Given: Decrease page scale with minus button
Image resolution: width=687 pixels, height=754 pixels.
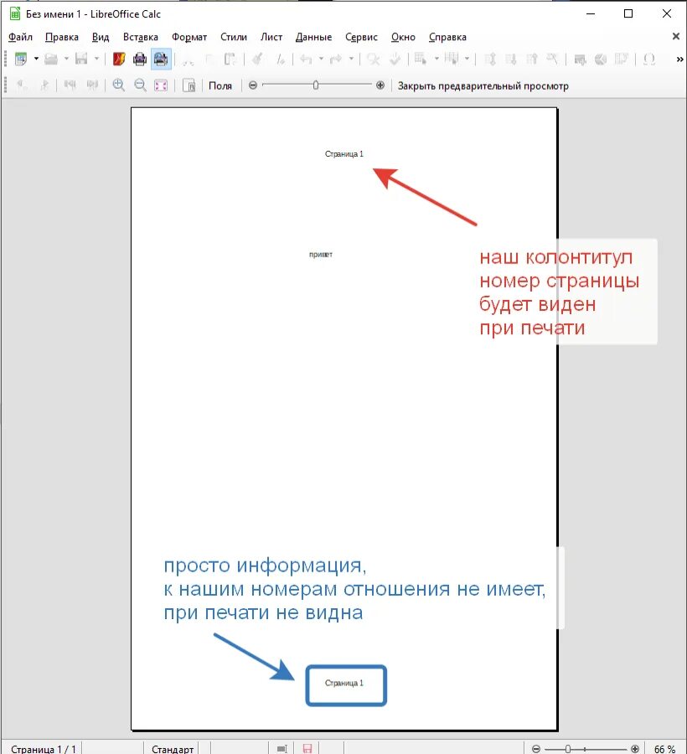Looking at the screenshot, I should pos(253,85).
